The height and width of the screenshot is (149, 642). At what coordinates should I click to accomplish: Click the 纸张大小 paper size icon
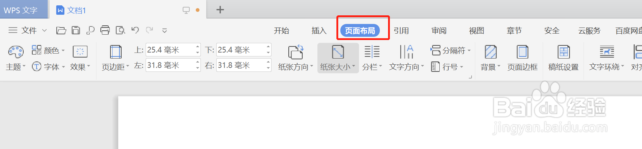click(338, 52)
